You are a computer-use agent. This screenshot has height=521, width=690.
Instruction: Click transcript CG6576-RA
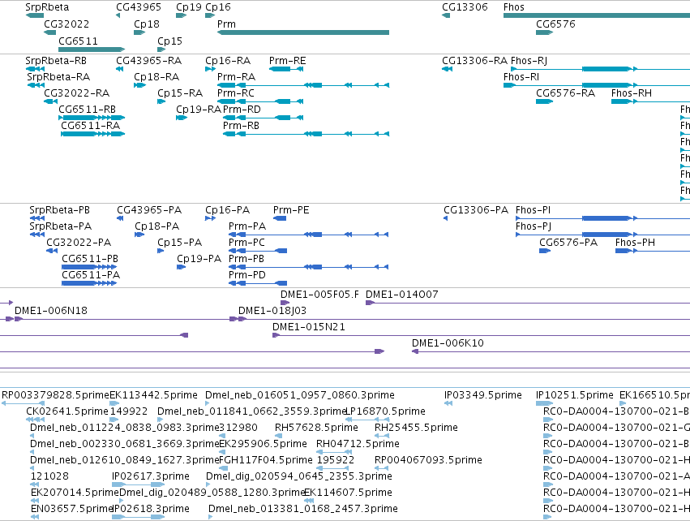(x=565, y=93)
